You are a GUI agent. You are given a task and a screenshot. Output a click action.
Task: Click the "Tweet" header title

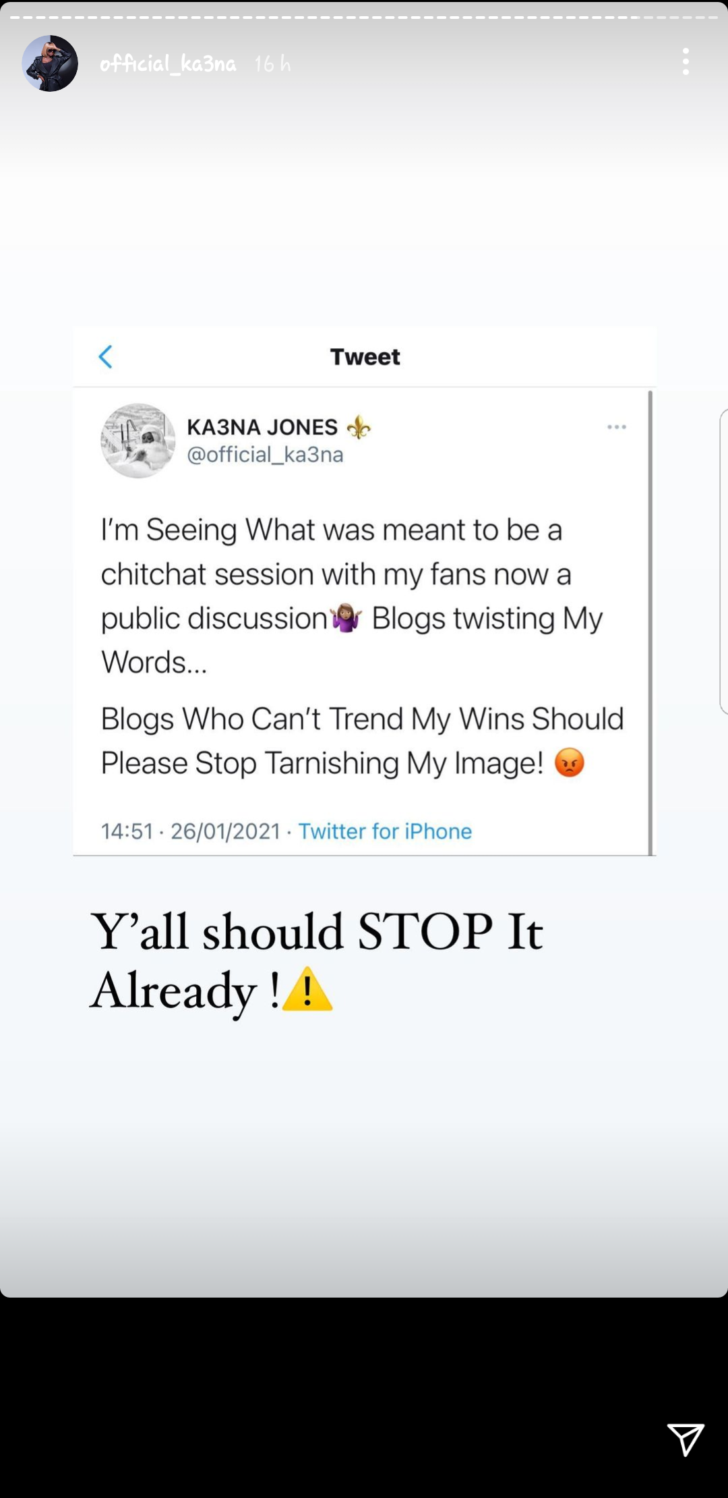365,356
